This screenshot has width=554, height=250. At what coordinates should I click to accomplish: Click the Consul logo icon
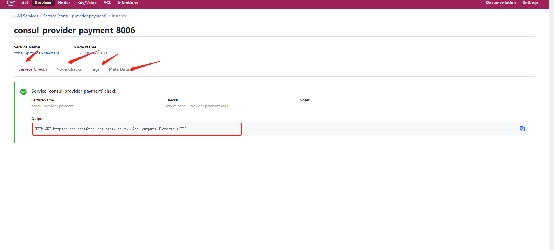(x=11, y=3)
